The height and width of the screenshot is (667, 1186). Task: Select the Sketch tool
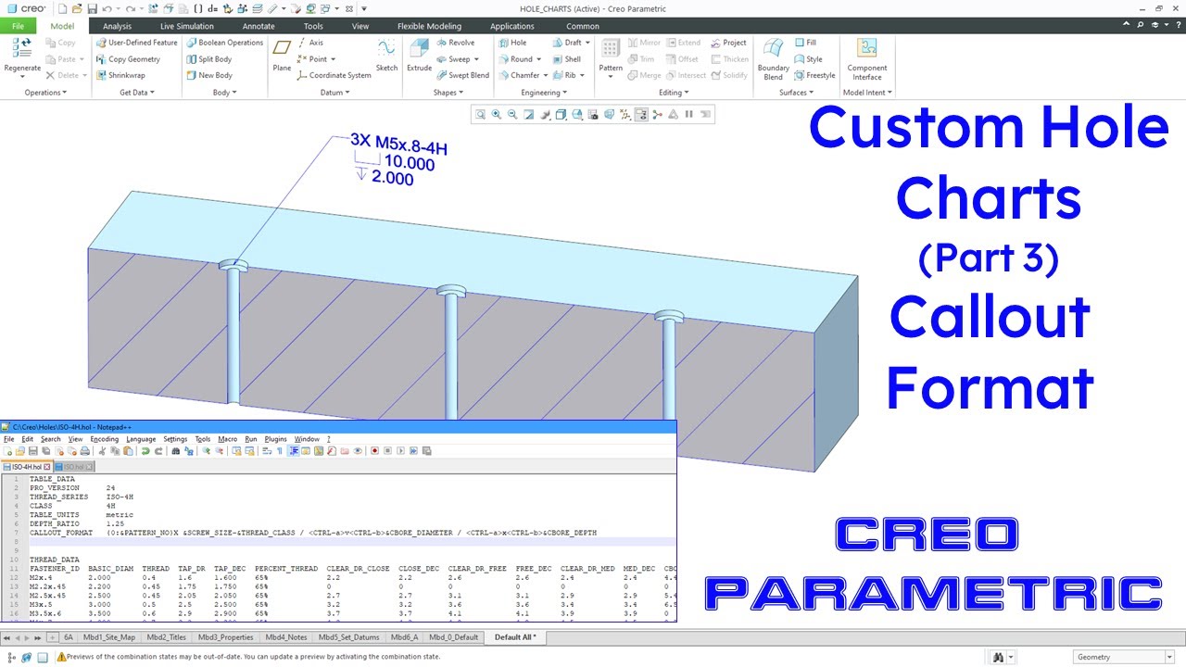click(386, 55)
